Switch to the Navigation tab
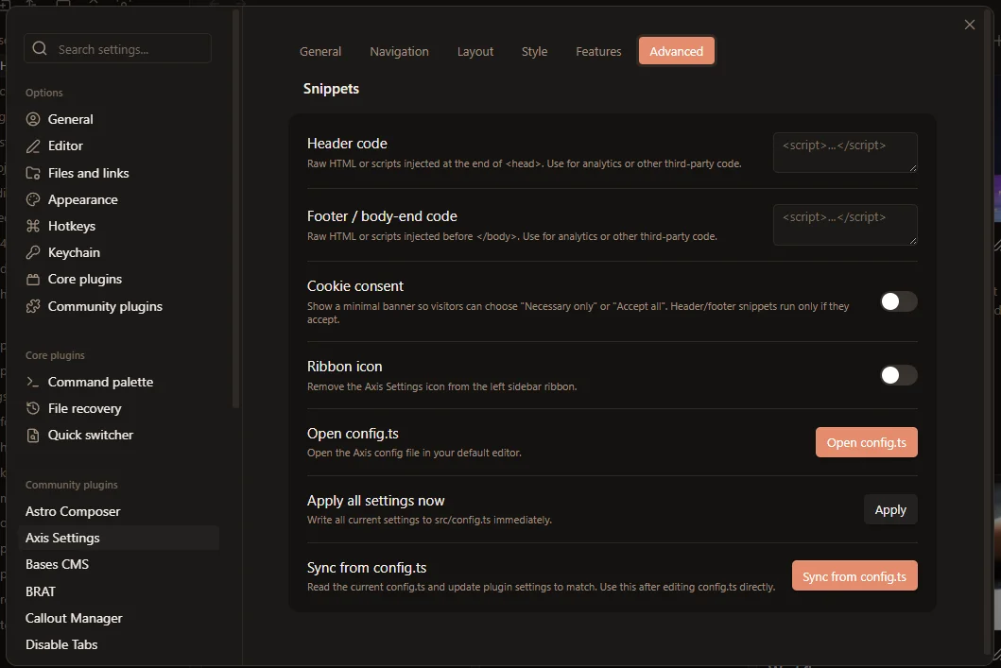Image resolution: width=1001 pixels, height=668 pixels. pos(399,51)
